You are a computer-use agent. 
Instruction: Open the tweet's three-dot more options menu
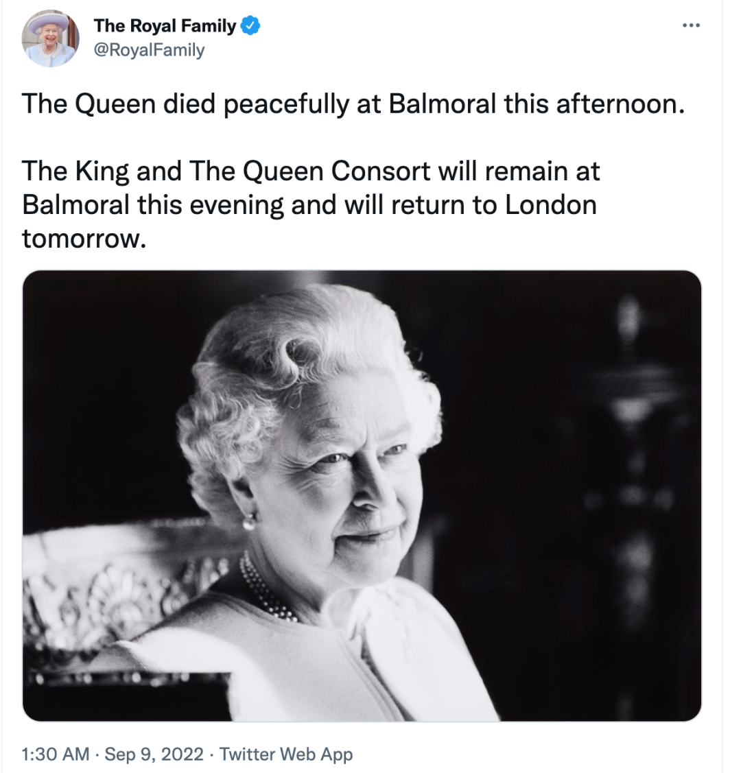pos(691,26)
